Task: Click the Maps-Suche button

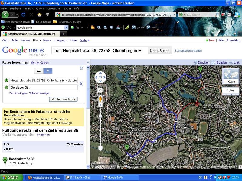Action: [x=160, y=51]
